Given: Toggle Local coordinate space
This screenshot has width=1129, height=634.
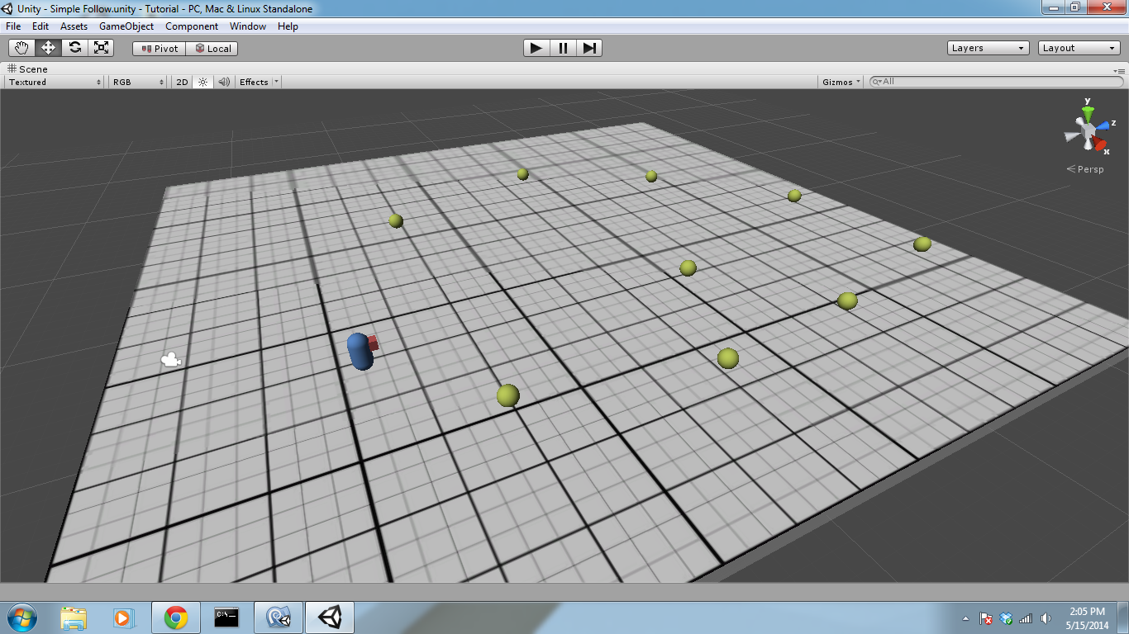Looking at the screenshot, I should pyautogui.click(x=213, y=48).
